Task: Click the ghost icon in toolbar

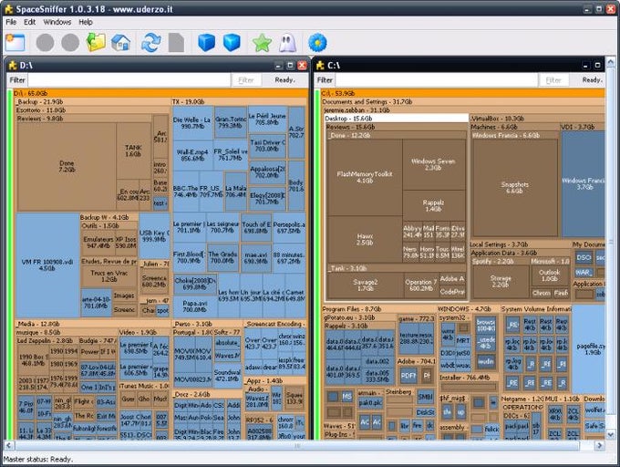Action: 287,42
